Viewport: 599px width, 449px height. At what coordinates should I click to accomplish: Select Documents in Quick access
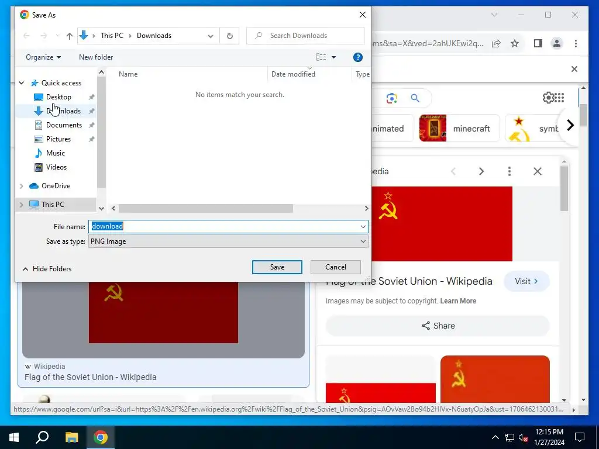point(64,125)
